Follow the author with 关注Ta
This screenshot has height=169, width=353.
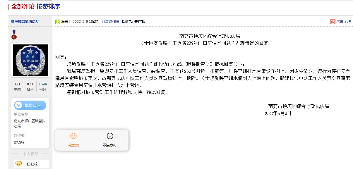140,22
